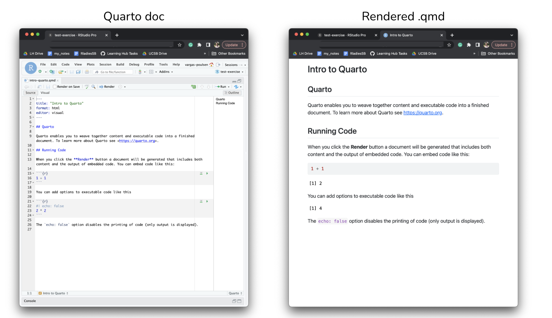The height and width of the screenshot is (318, 552).
Task: Click the print document icon
Action: tap(87, 72)
